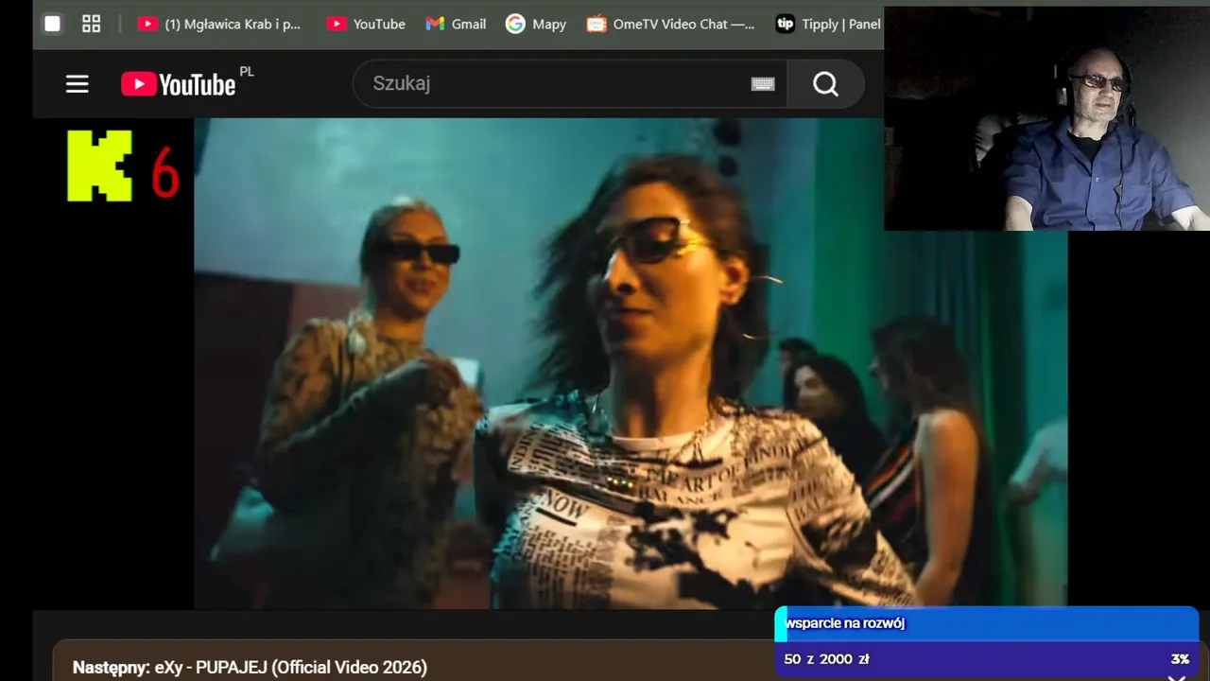The height and width of the screenshot is (681, 1210).
Task: Click the Tipply tip icon
Action: click(x=785, y=24)
